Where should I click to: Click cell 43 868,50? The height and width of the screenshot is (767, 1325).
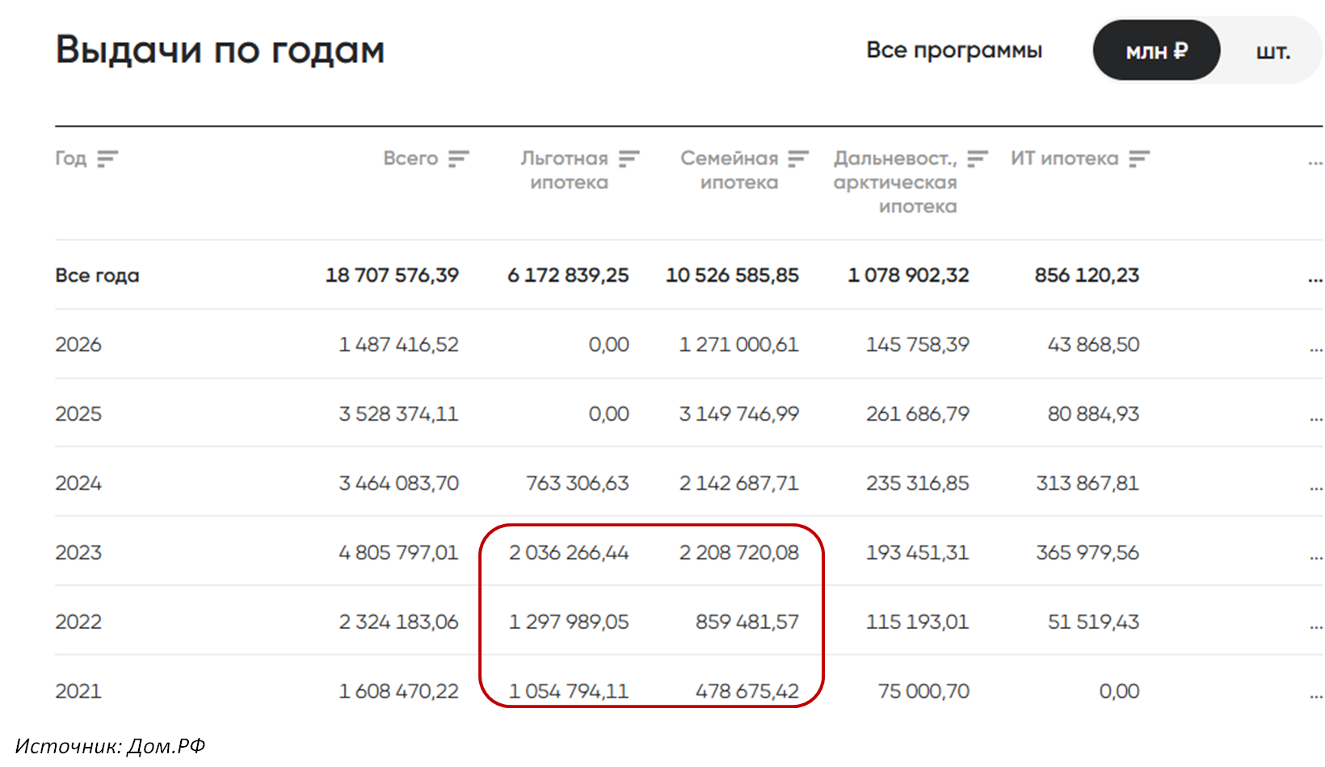point(1093,345)
